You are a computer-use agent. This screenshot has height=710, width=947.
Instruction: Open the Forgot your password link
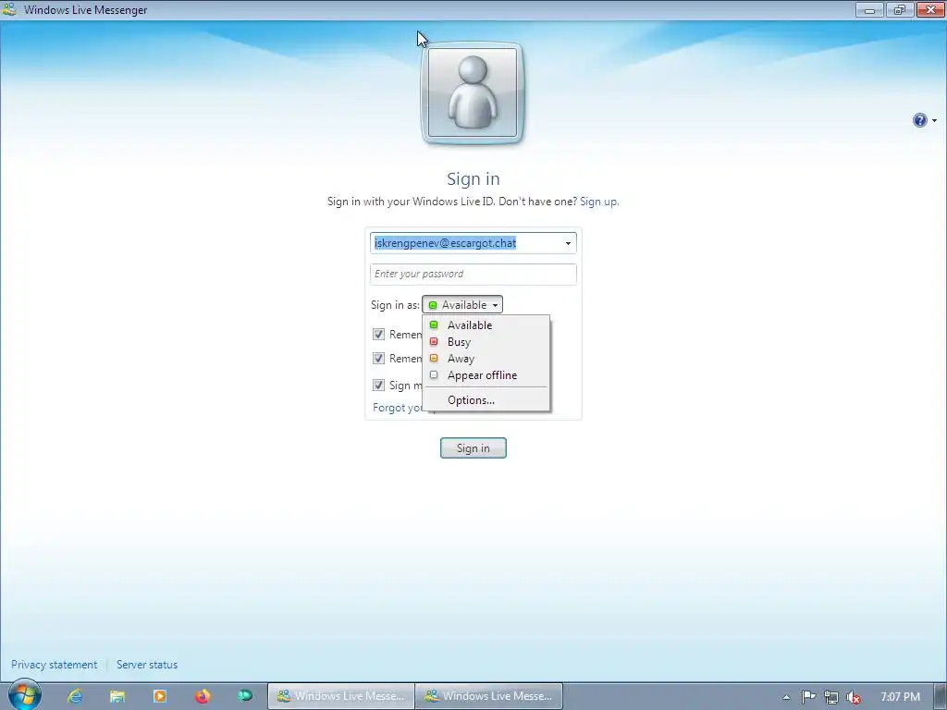click(x=398, y=408)
